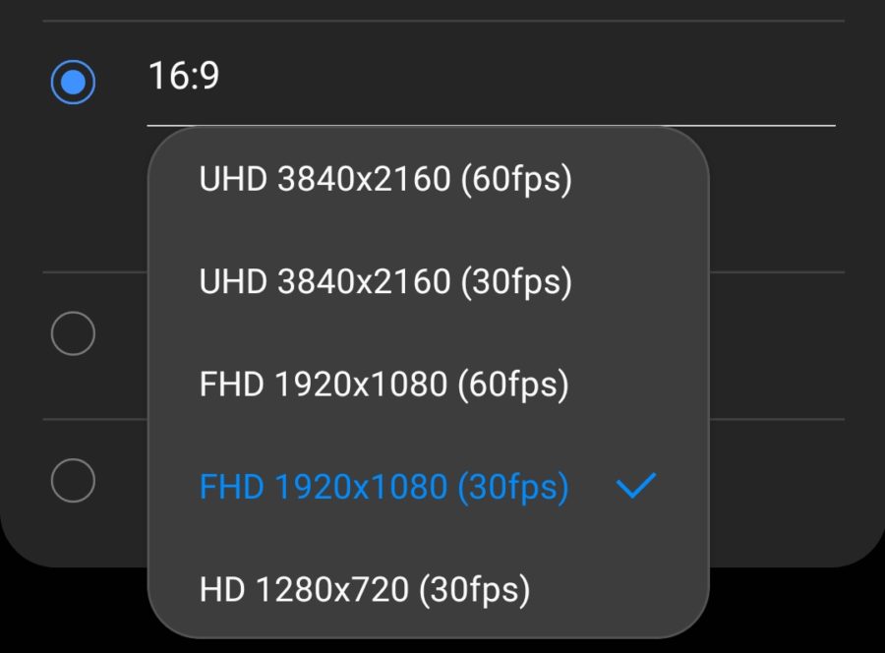Screen dimensions: 885x653
Task: Choose UHD 3840x2160 (30fps) resolution
Action: pyautogui.click(x=384, y=282)
